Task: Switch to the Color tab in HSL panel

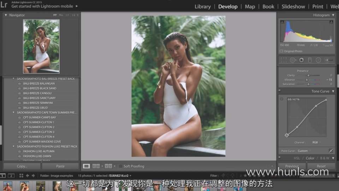Action: click(310, 158)
